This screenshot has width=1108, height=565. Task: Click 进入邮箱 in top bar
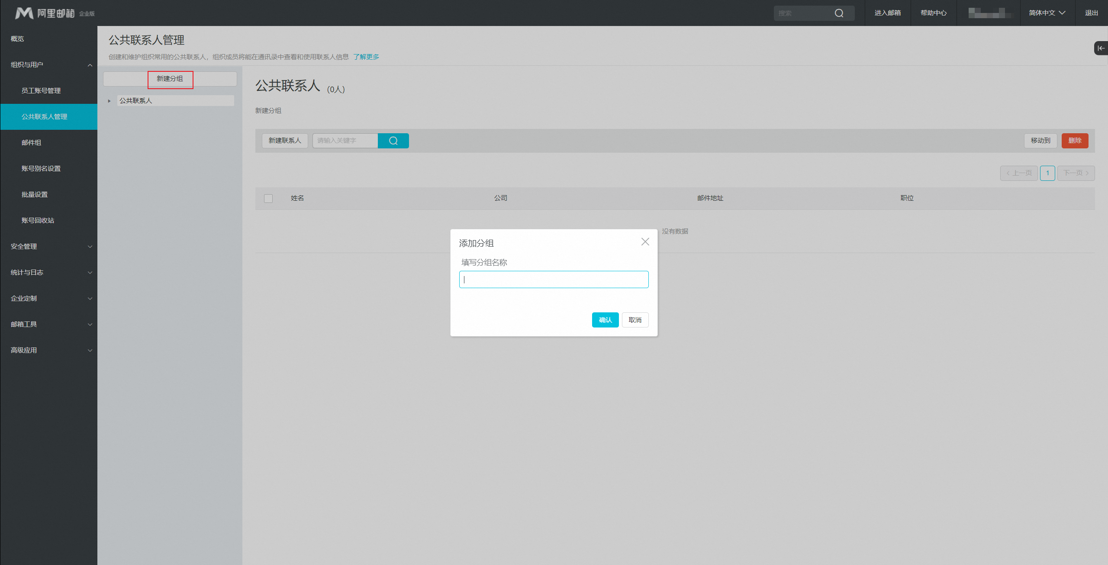tap(887, 13)
